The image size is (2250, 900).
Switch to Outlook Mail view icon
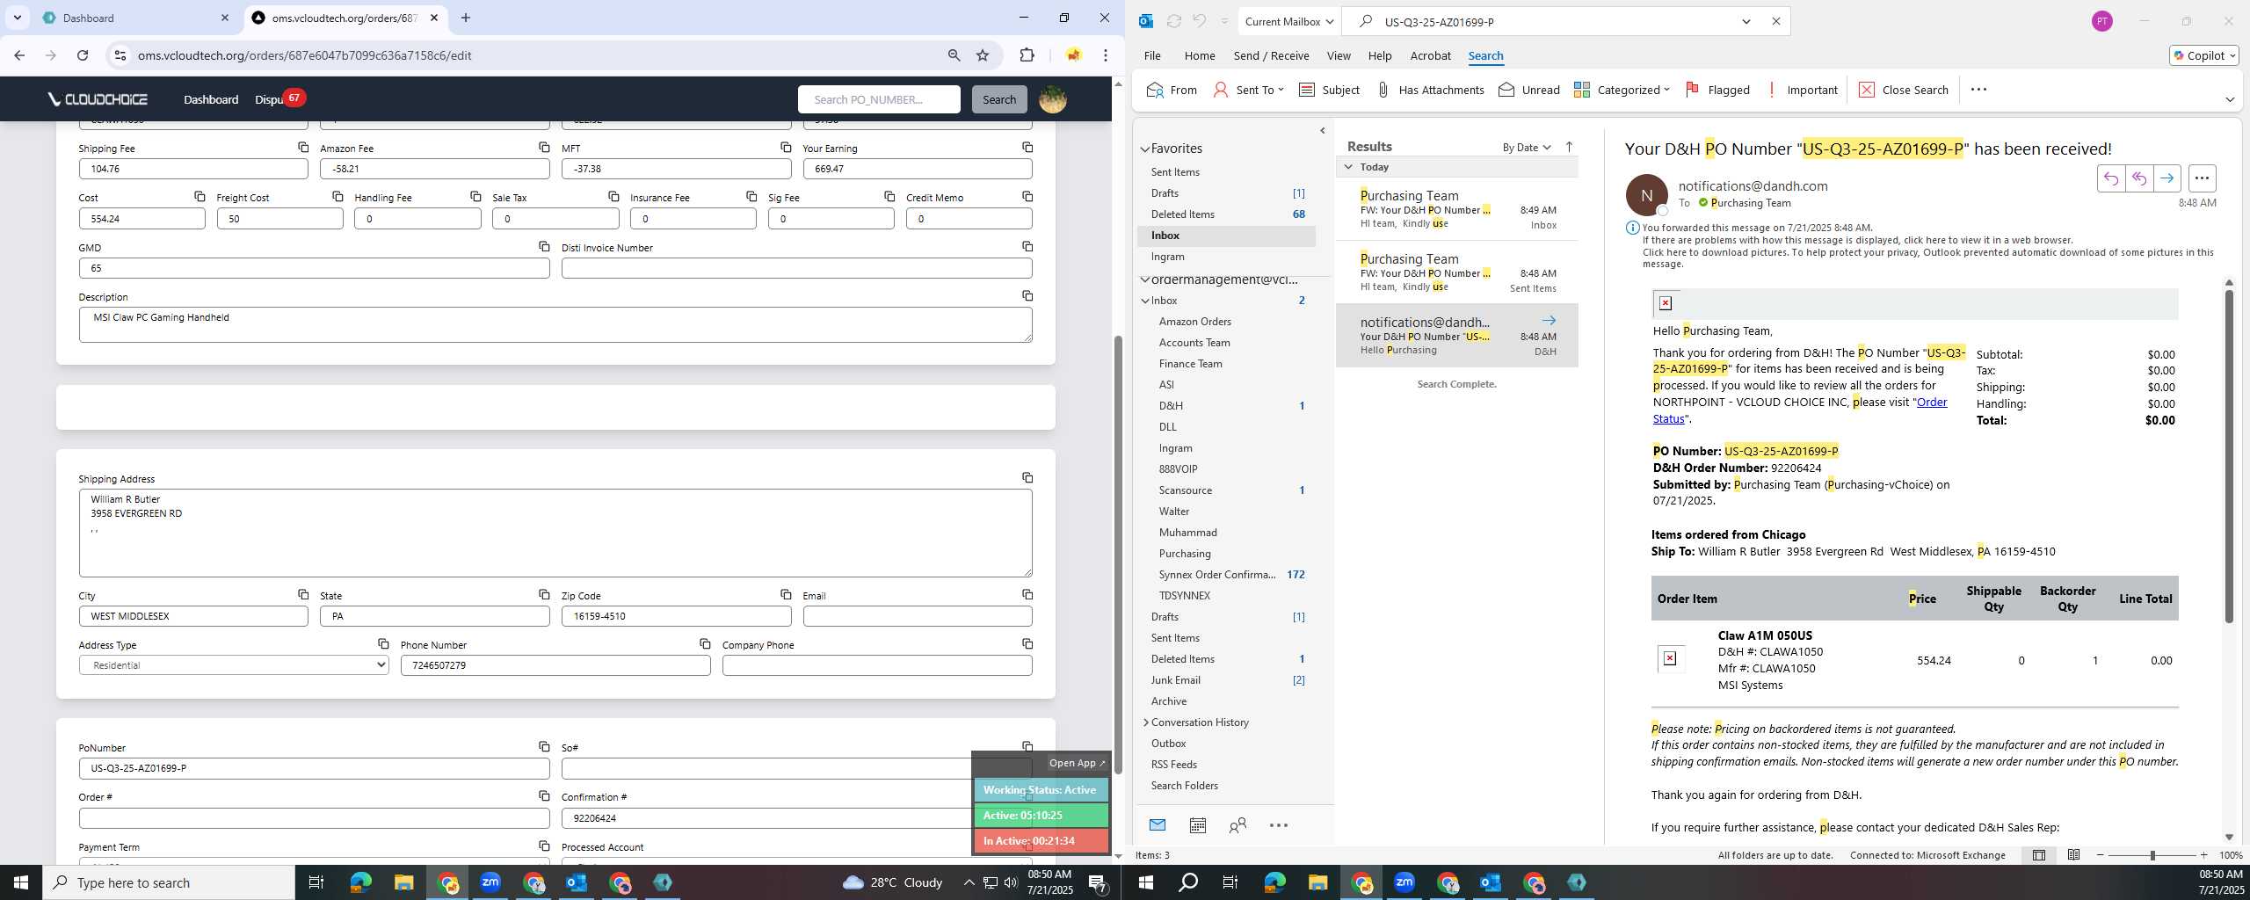[x=1157, y=825]
